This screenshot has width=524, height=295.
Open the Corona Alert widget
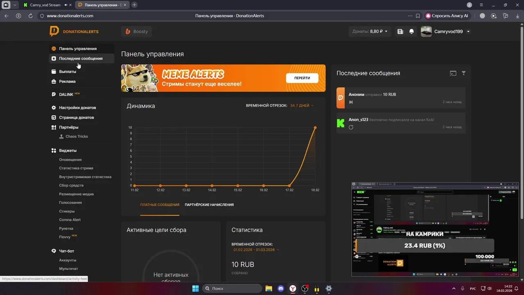pos(70,220)
